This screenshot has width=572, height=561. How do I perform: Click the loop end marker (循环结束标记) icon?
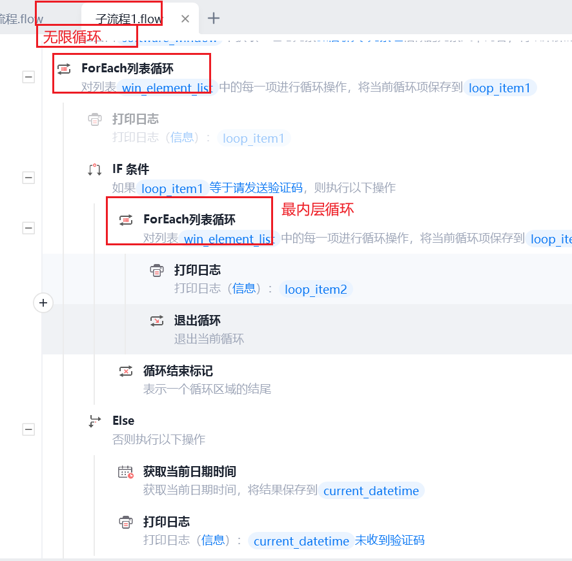point(127,371)
